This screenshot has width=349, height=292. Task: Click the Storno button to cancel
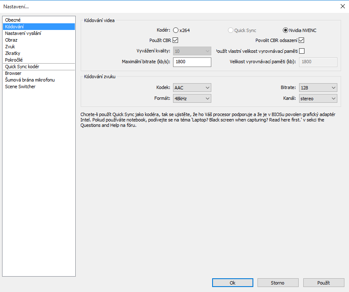click(278, 283)
